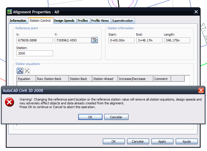This screenshot has width=207, height=151.
Task: Click the Comment column header
Action: [x=162, y=79]
